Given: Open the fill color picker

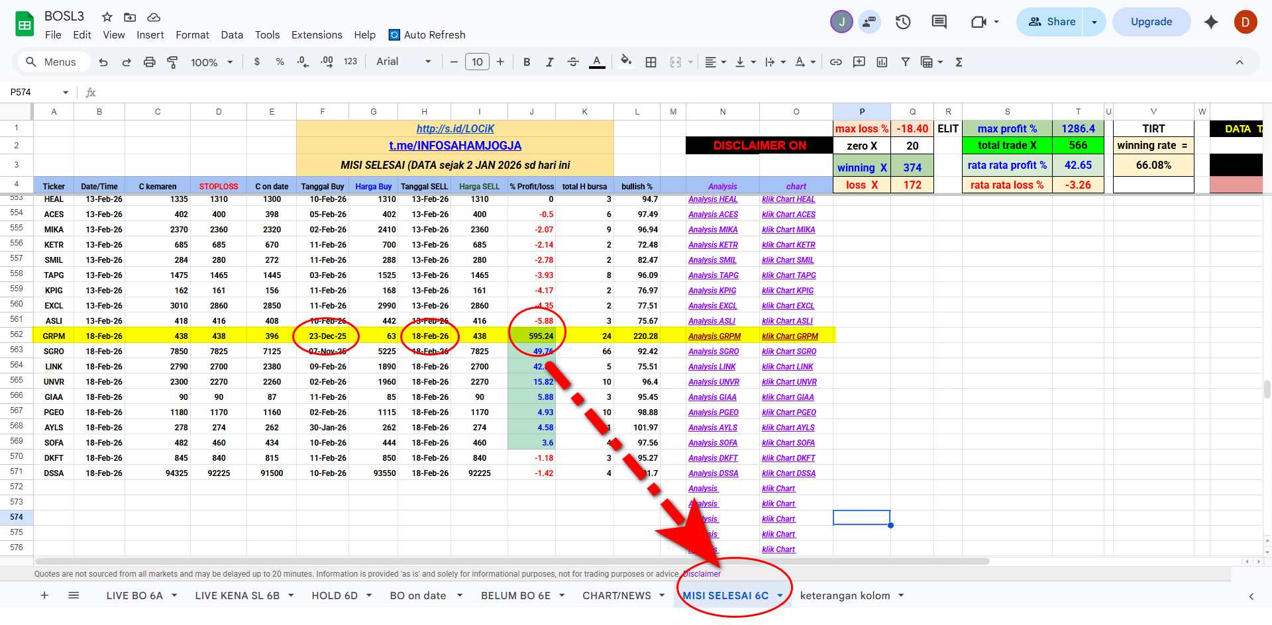Looking at the screenshot, I should (x=625, y=62).
